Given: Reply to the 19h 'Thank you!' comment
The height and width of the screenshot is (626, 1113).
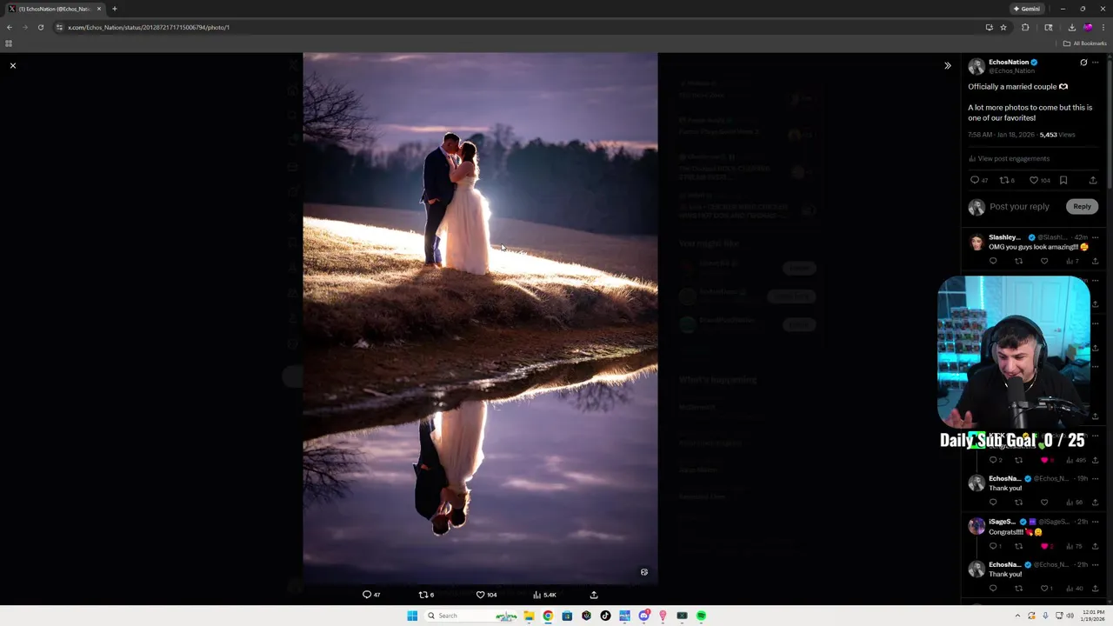Looking at the screenshot, I should click(x=993, y=502).
